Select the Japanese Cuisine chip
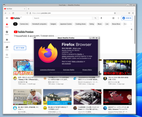The height and width of the screenshot is (117, 142). click(x=66, y=24)
